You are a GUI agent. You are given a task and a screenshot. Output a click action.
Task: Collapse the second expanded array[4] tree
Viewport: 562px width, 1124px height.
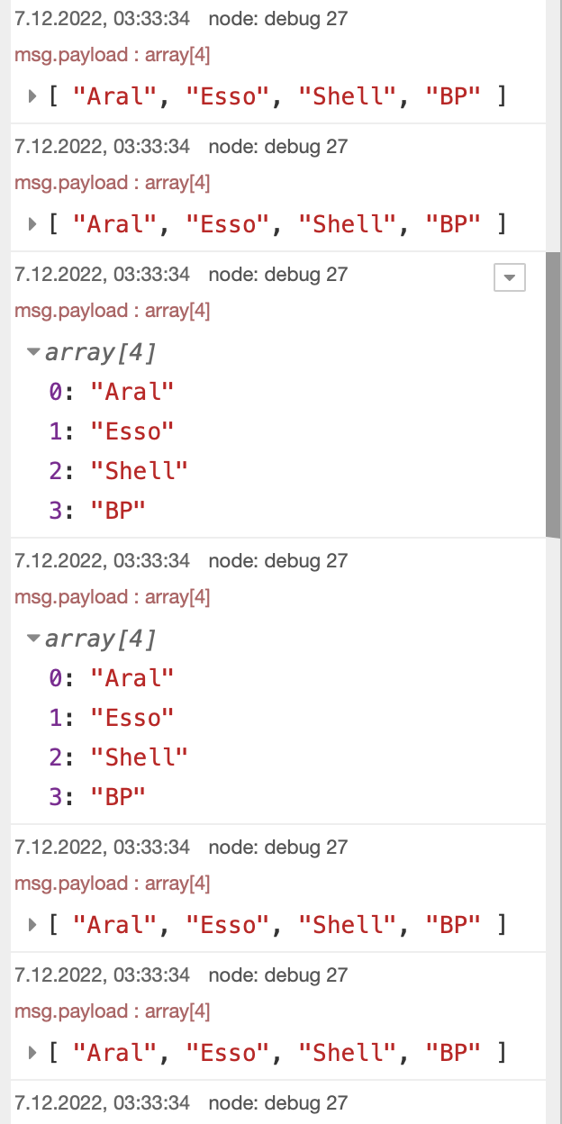tap(34, 639)
